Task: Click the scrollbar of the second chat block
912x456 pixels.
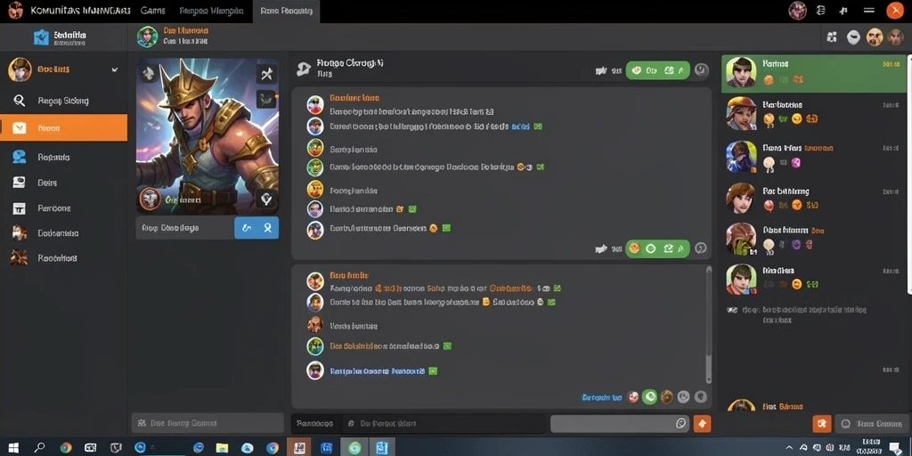Action: [x=708, y=324]
